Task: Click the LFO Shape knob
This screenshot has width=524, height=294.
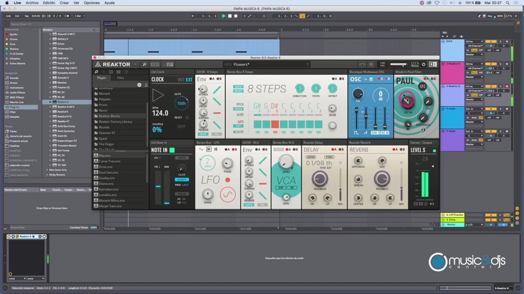Action: coord(207,194)
